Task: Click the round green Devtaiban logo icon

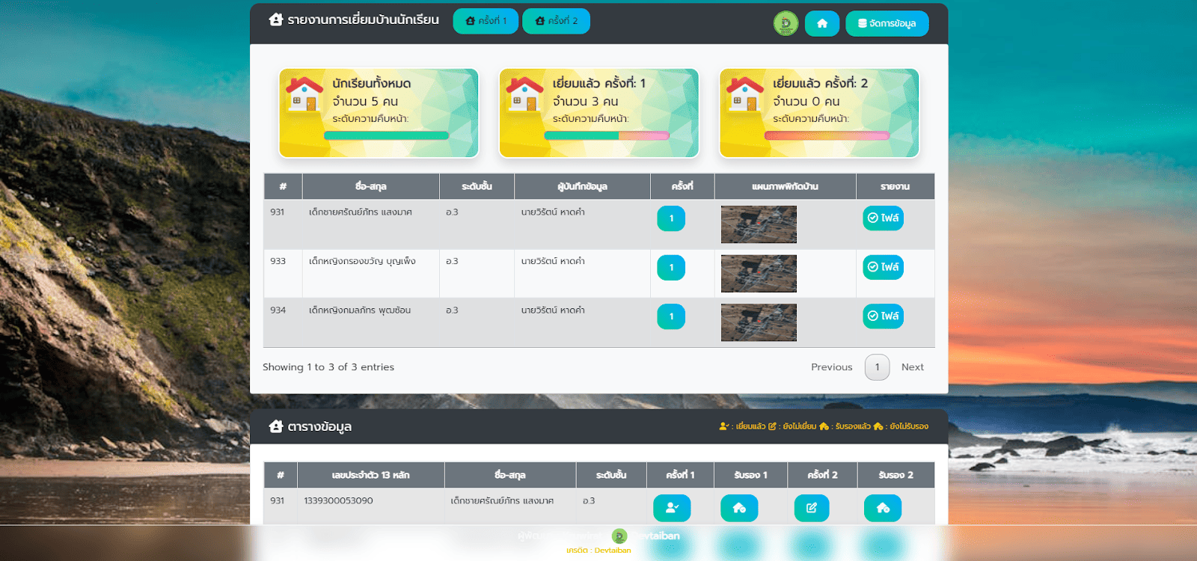Action: 786,23
